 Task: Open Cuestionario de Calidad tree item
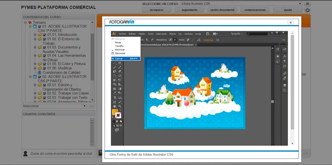pos(62,72)
